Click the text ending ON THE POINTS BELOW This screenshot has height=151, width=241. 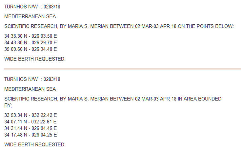119,26
